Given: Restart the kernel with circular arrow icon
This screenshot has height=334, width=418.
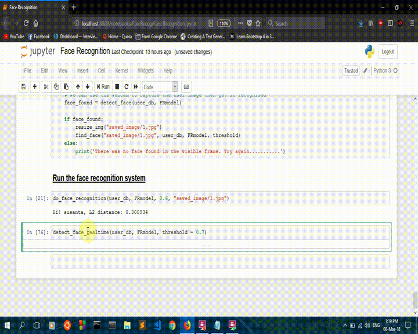Looking at the screenshot, I should tap(127, 87).
